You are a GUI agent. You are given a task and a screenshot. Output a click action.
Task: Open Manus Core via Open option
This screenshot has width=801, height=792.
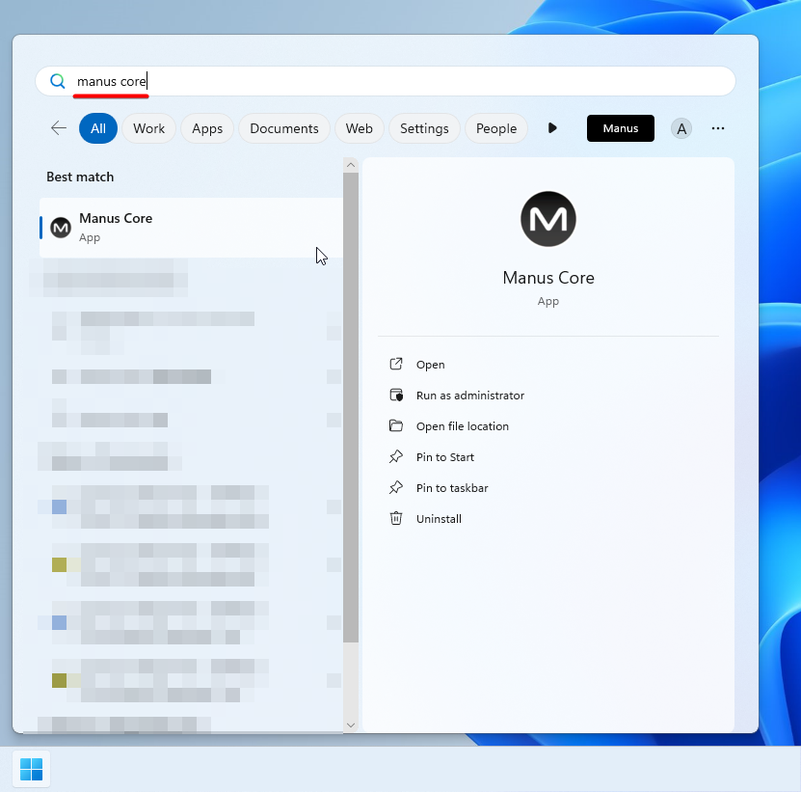click(x=430, y=365)
